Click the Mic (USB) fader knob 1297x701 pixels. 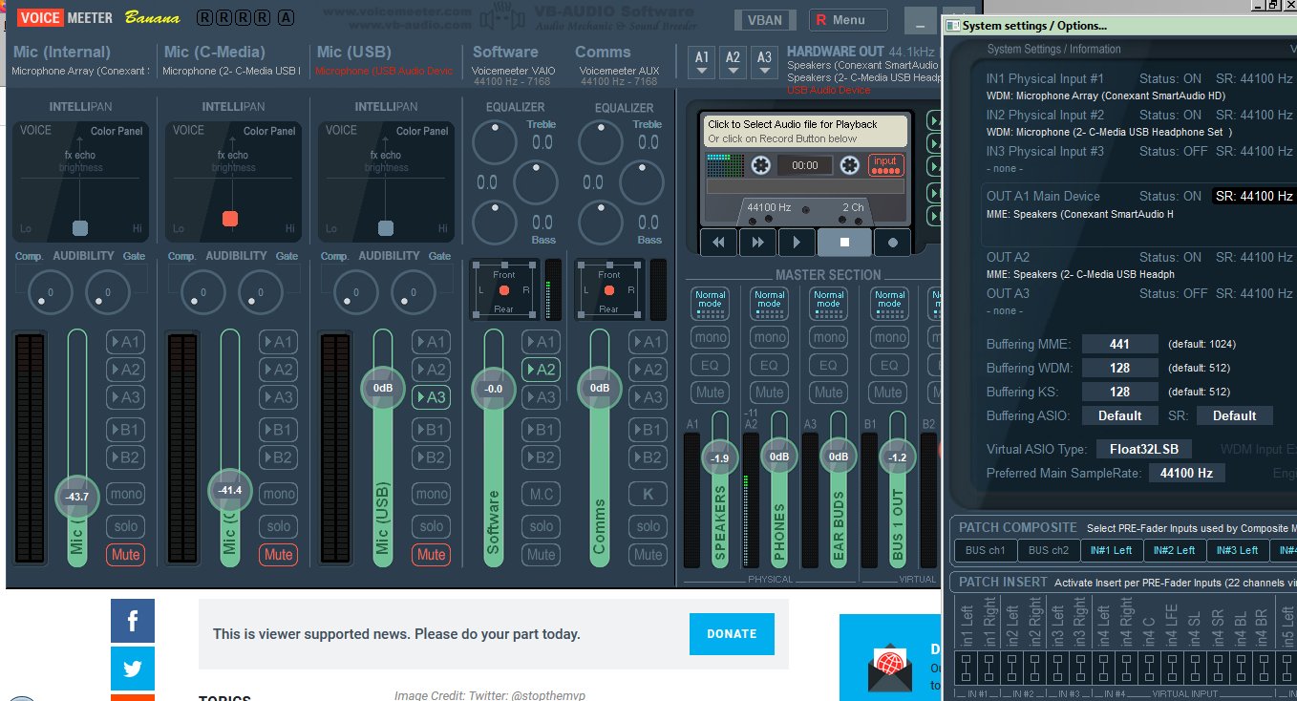coord(383,389)
